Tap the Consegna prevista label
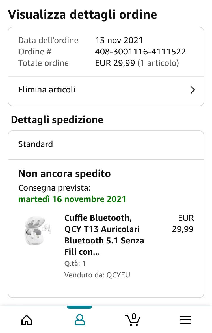The image size is (212, 333). (54, 188)
